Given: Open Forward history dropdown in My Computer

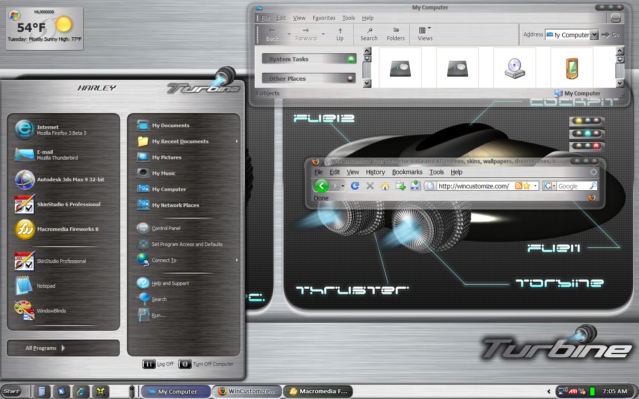Looking at the screenshot, I should point(323,34).
